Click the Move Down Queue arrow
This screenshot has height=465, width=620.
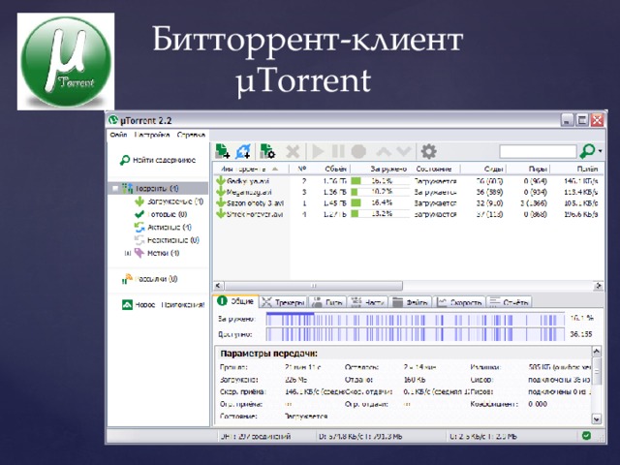[x=404, y=151]
